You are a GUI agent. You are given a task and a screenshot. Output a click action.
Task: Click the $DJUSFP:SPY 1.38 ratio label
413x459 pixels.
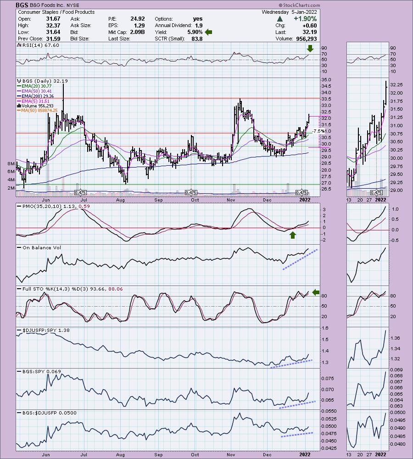43,330
